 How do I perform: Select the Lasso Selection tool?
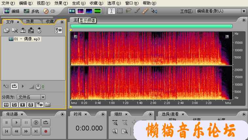click(x=129, y=11)
